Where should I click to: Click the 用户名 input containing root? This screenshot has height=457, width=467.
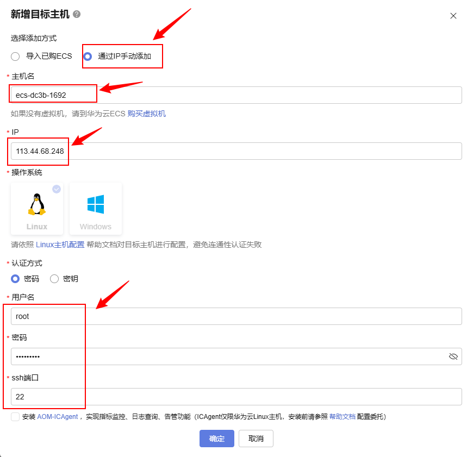(236, 316)
